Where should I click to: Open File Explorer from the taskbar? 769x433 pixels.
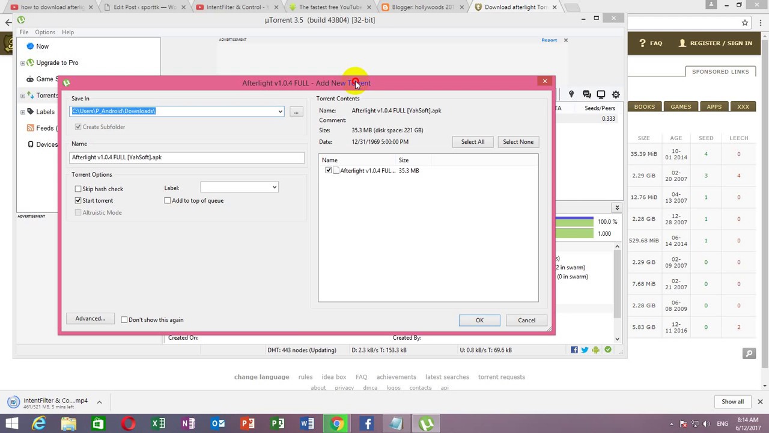coord(68,424)
